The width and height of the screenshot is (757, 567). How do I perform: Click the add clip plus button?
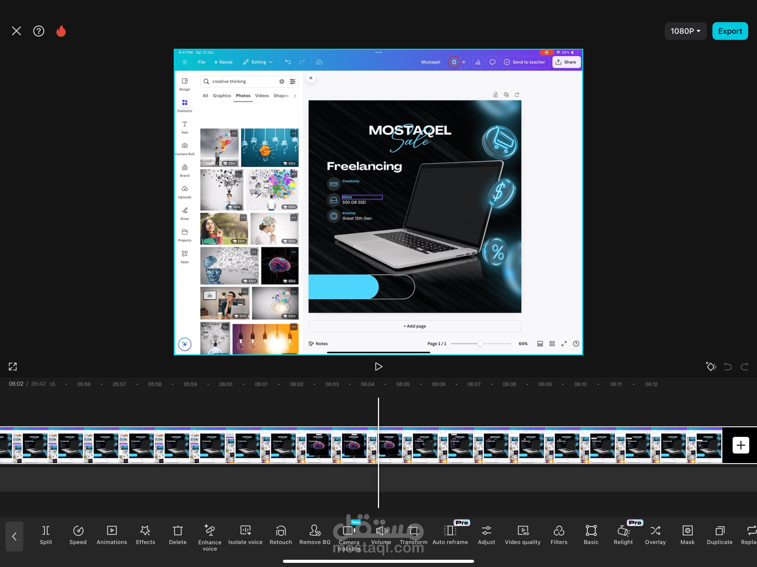(x=741, y=445)
